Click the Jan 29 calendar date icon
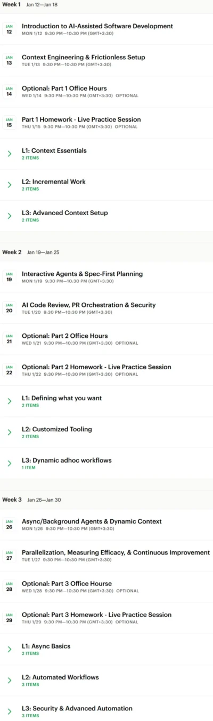This screenshot has width=213, height=721. point(9,618)
